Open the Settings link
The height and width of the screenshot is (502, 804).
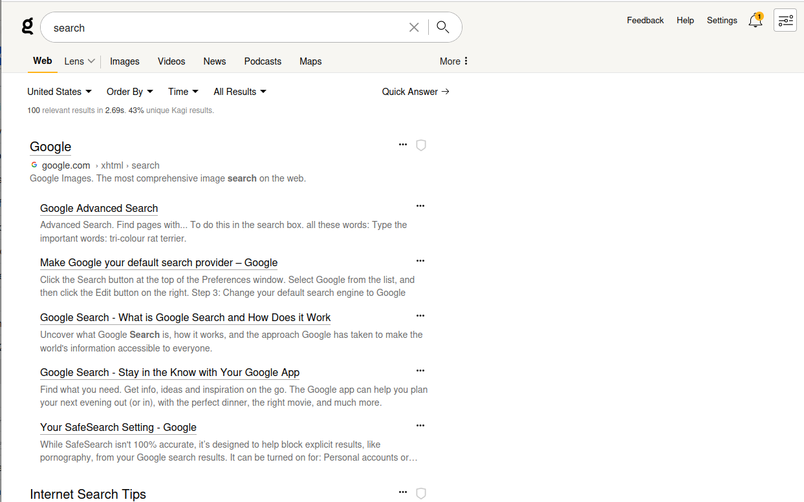pyautogui.click(x=722, y=21)
